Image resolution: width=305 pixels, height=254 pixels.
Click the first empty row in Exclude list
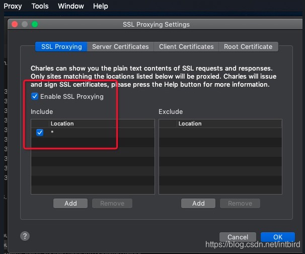click(x=220, y=133)
